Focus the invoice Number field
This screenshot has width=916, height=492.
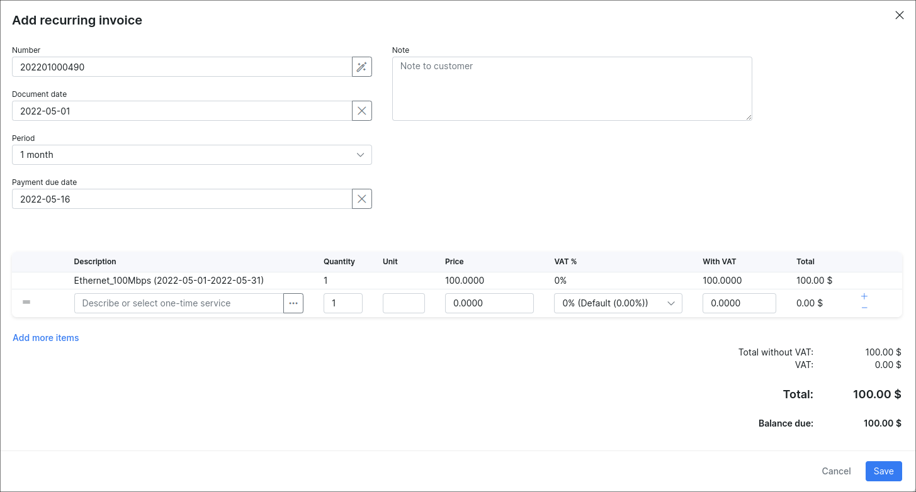point(181,67)
